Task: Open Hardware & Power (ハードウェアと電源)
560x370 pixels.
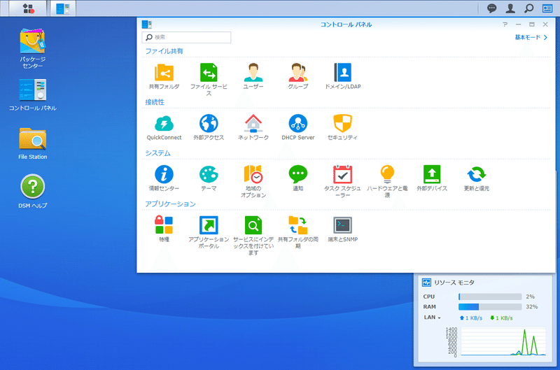Action: 387,174
